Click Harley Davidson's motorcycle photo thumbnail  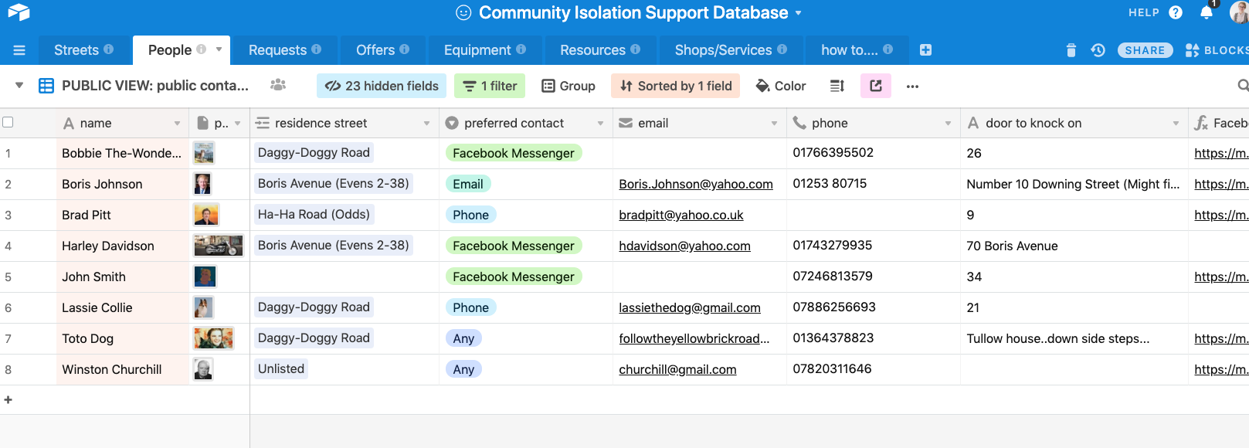point(219,246)
